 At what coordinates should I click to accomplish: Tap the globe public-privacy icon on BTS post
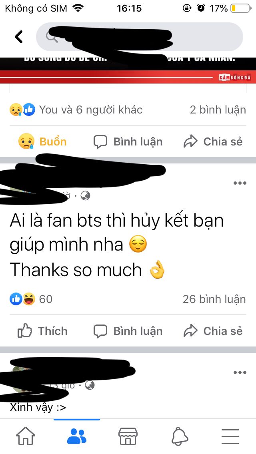(85, 196)
